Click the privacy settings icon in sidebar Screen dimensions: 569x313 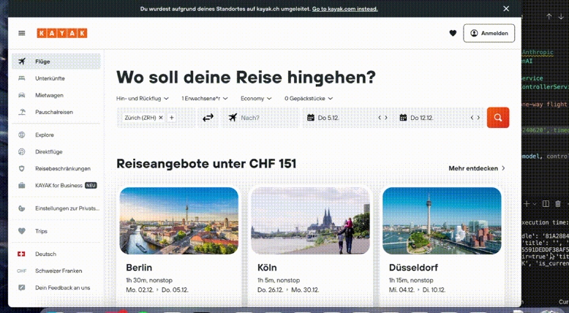click(x=22, y=208)
